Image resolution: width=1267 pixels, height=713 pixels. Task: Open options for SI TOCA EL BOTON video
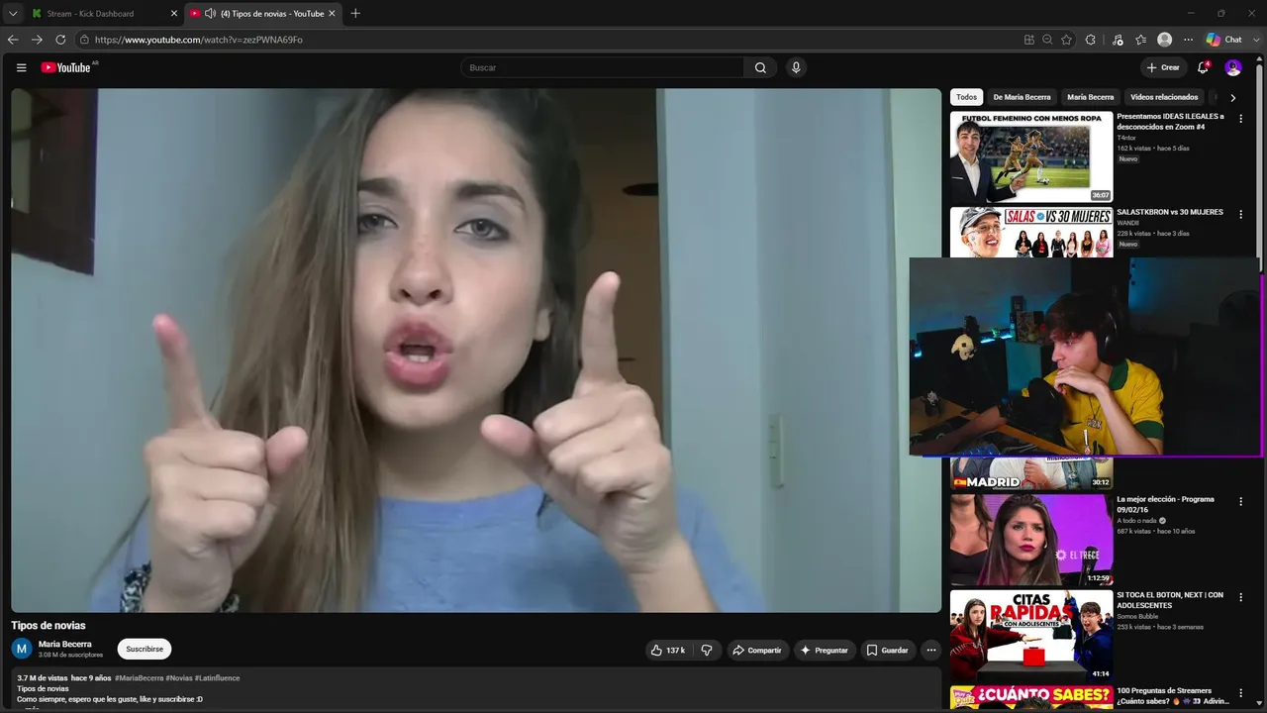pyautogui.click(x=1240, y=597)
